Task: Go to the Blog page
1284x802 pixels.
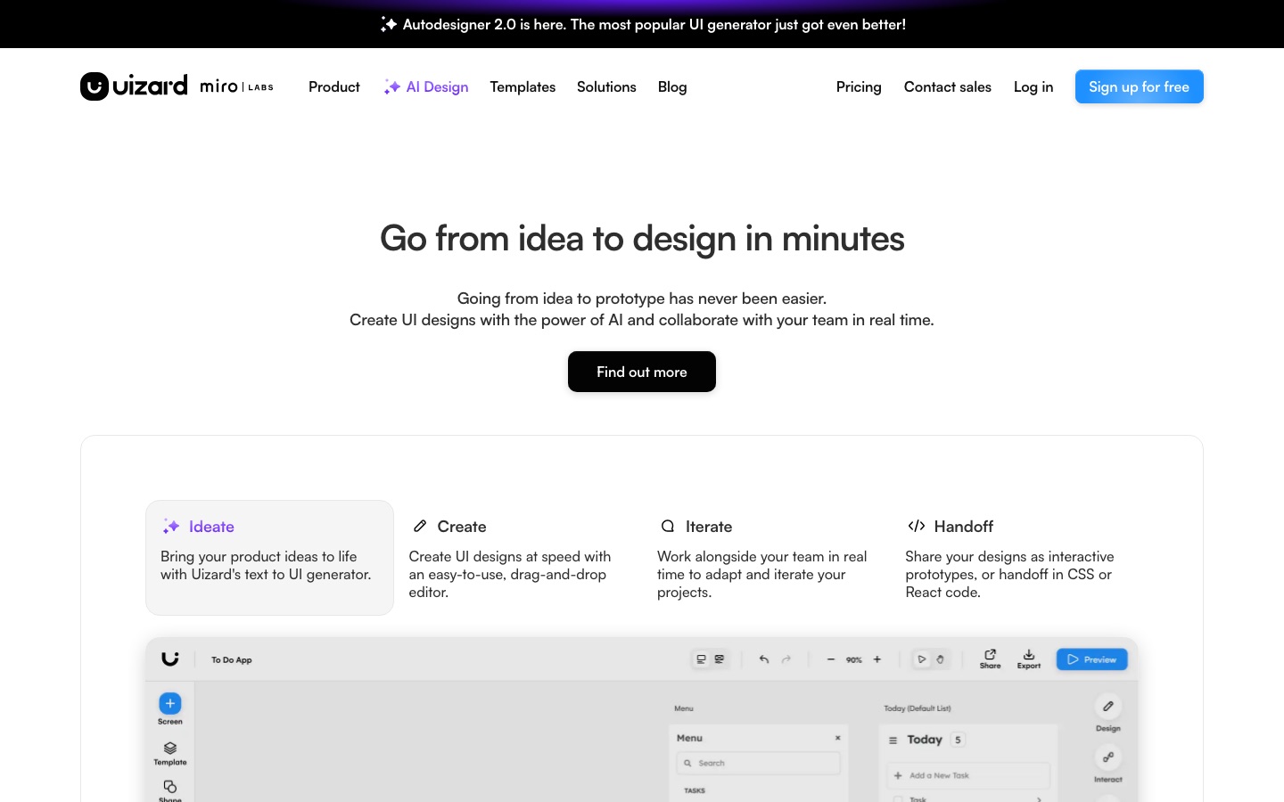Action: [672, 86]
